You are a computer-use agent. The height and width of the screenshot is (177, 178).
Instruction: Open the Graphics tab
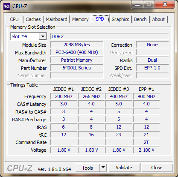(x=120, y=19)
